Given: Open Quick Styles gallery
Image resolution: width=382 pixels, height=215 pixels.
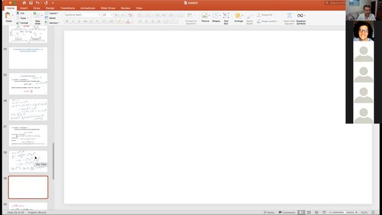Looking at the screenshot, I should 249,19.
